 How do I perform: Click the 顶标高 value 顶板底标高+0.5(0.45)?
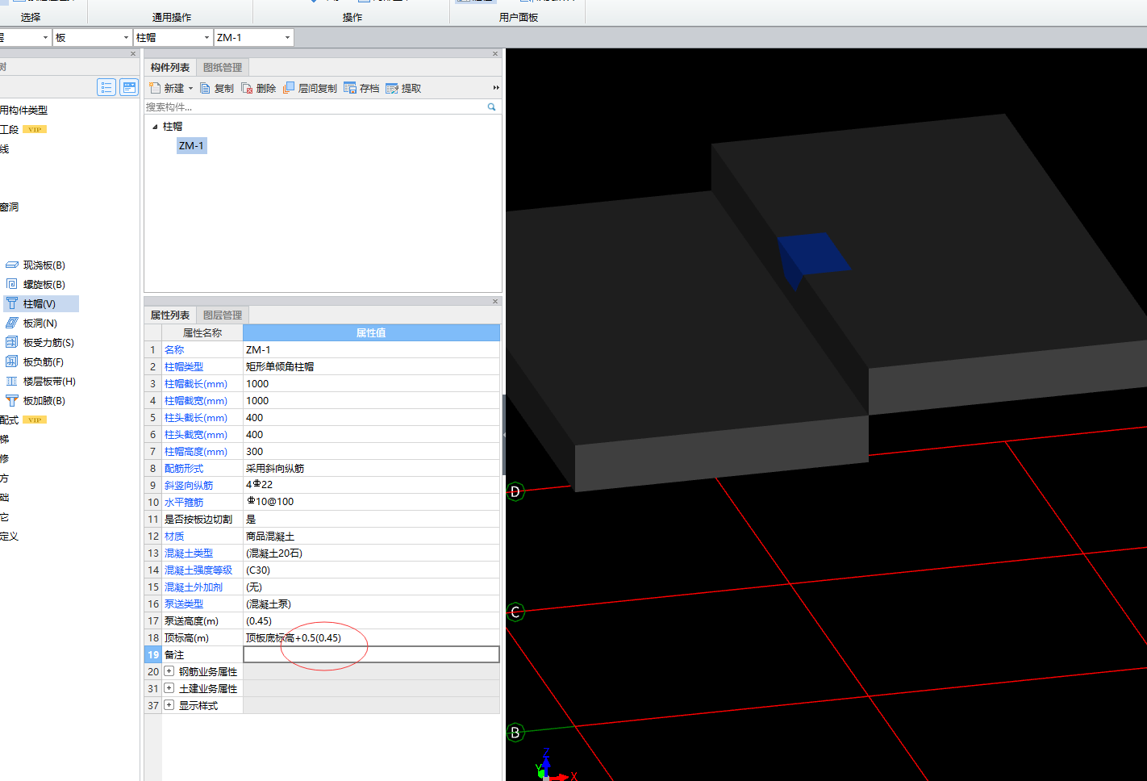pyautogui.click(x=371, y=637)
